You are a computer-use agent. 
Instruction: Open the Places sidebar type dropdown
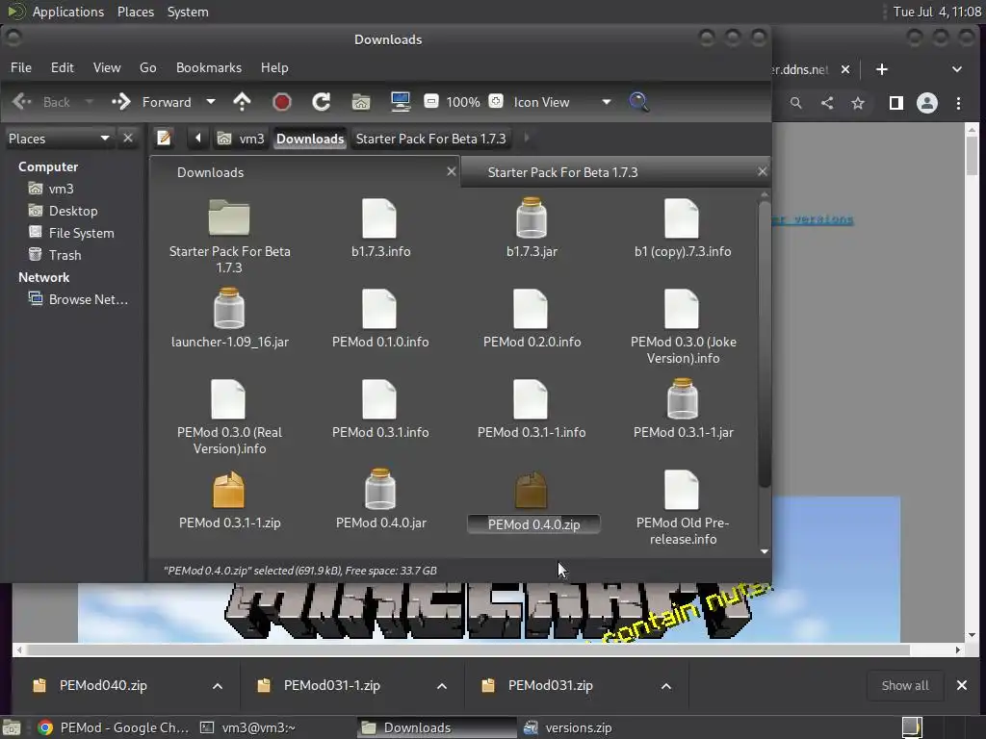tap(59, 139)
